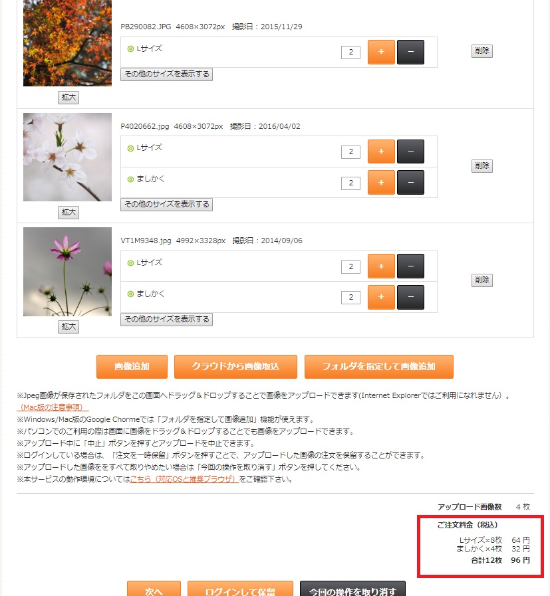Click the 画像追加 button
Screen dimensions: 550x596
pos(132,366)
